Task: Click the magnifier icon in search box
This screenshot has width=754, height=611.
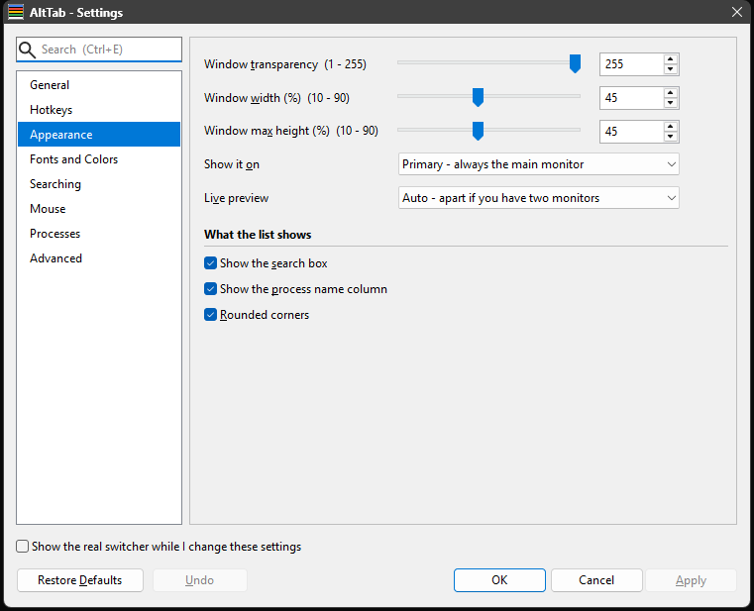Action: click(x=27, y=50)
